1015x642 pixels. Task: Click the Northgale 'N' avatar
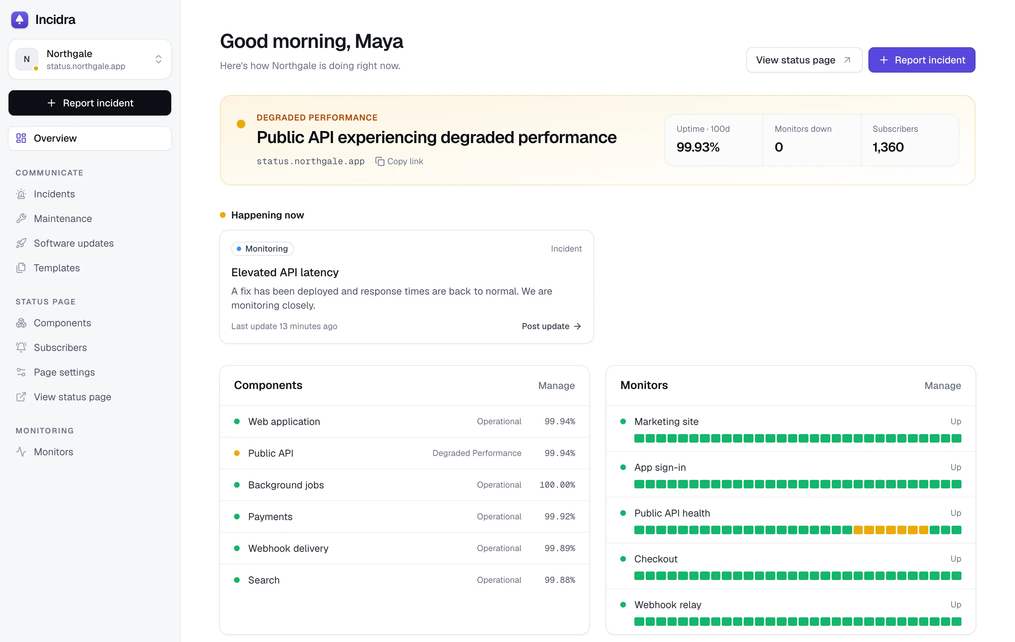[26, 59]
